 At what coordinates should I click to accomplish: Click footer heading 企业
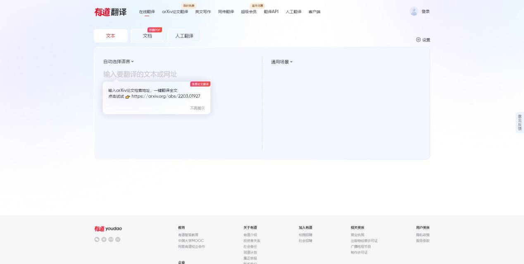point(181,262)
